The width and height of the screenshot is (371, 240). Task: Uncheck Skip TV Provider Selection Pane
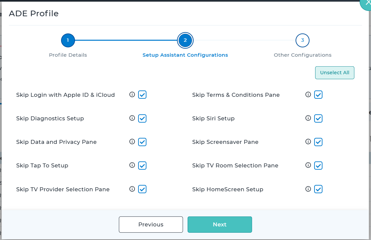click(x=142, y=189)
